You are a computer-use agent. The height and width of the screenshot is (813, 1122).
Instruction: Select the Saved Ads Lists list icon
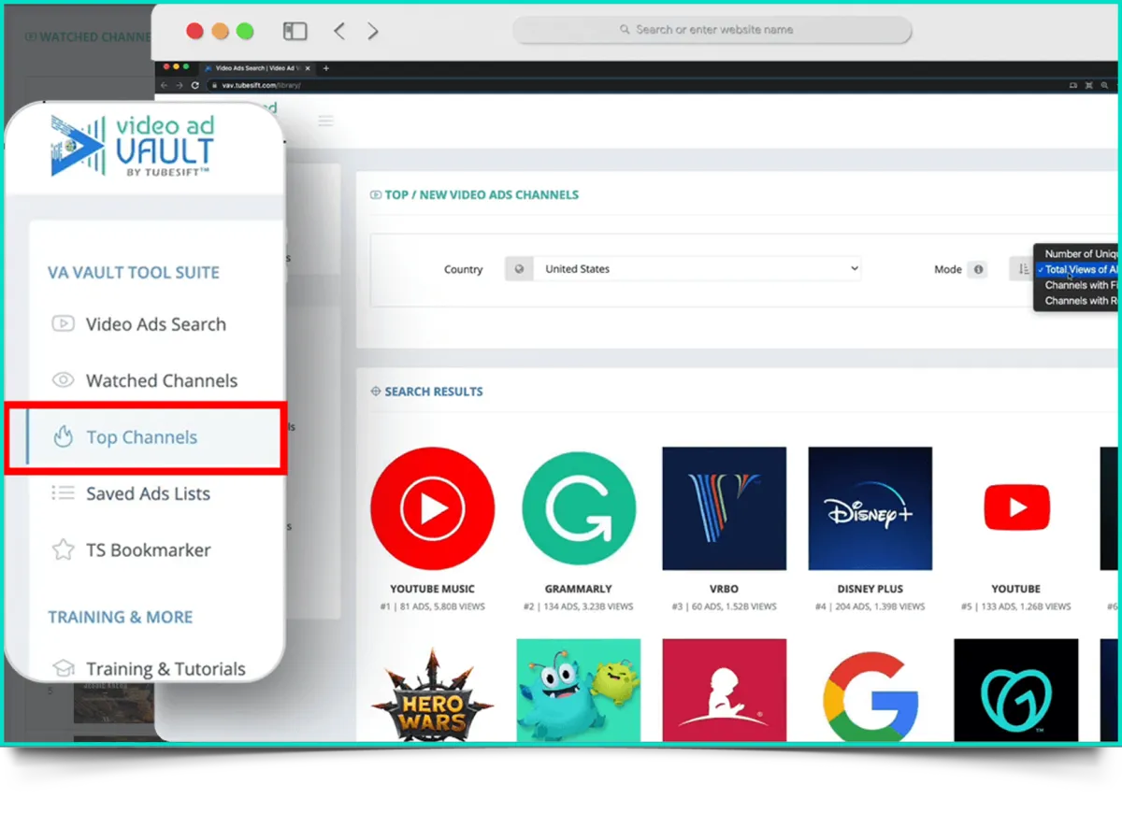click(63, 492)
